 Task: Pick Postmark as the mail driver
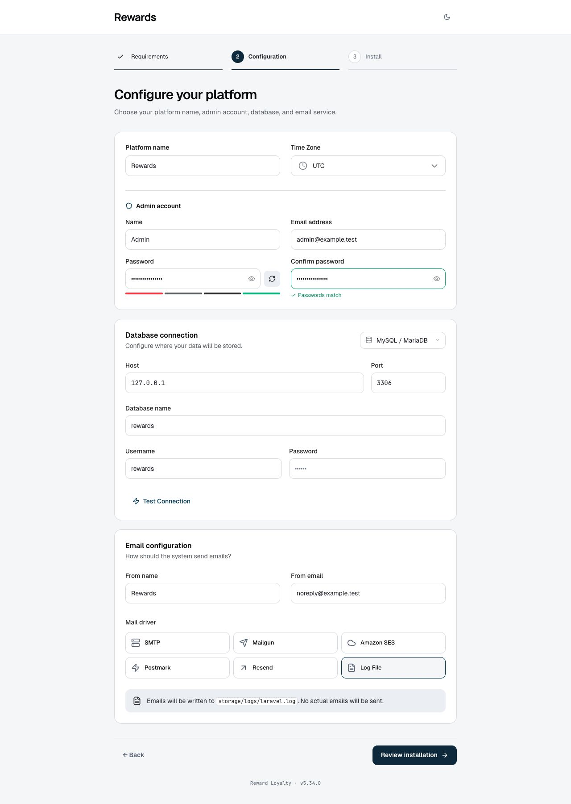coord(178,668)
